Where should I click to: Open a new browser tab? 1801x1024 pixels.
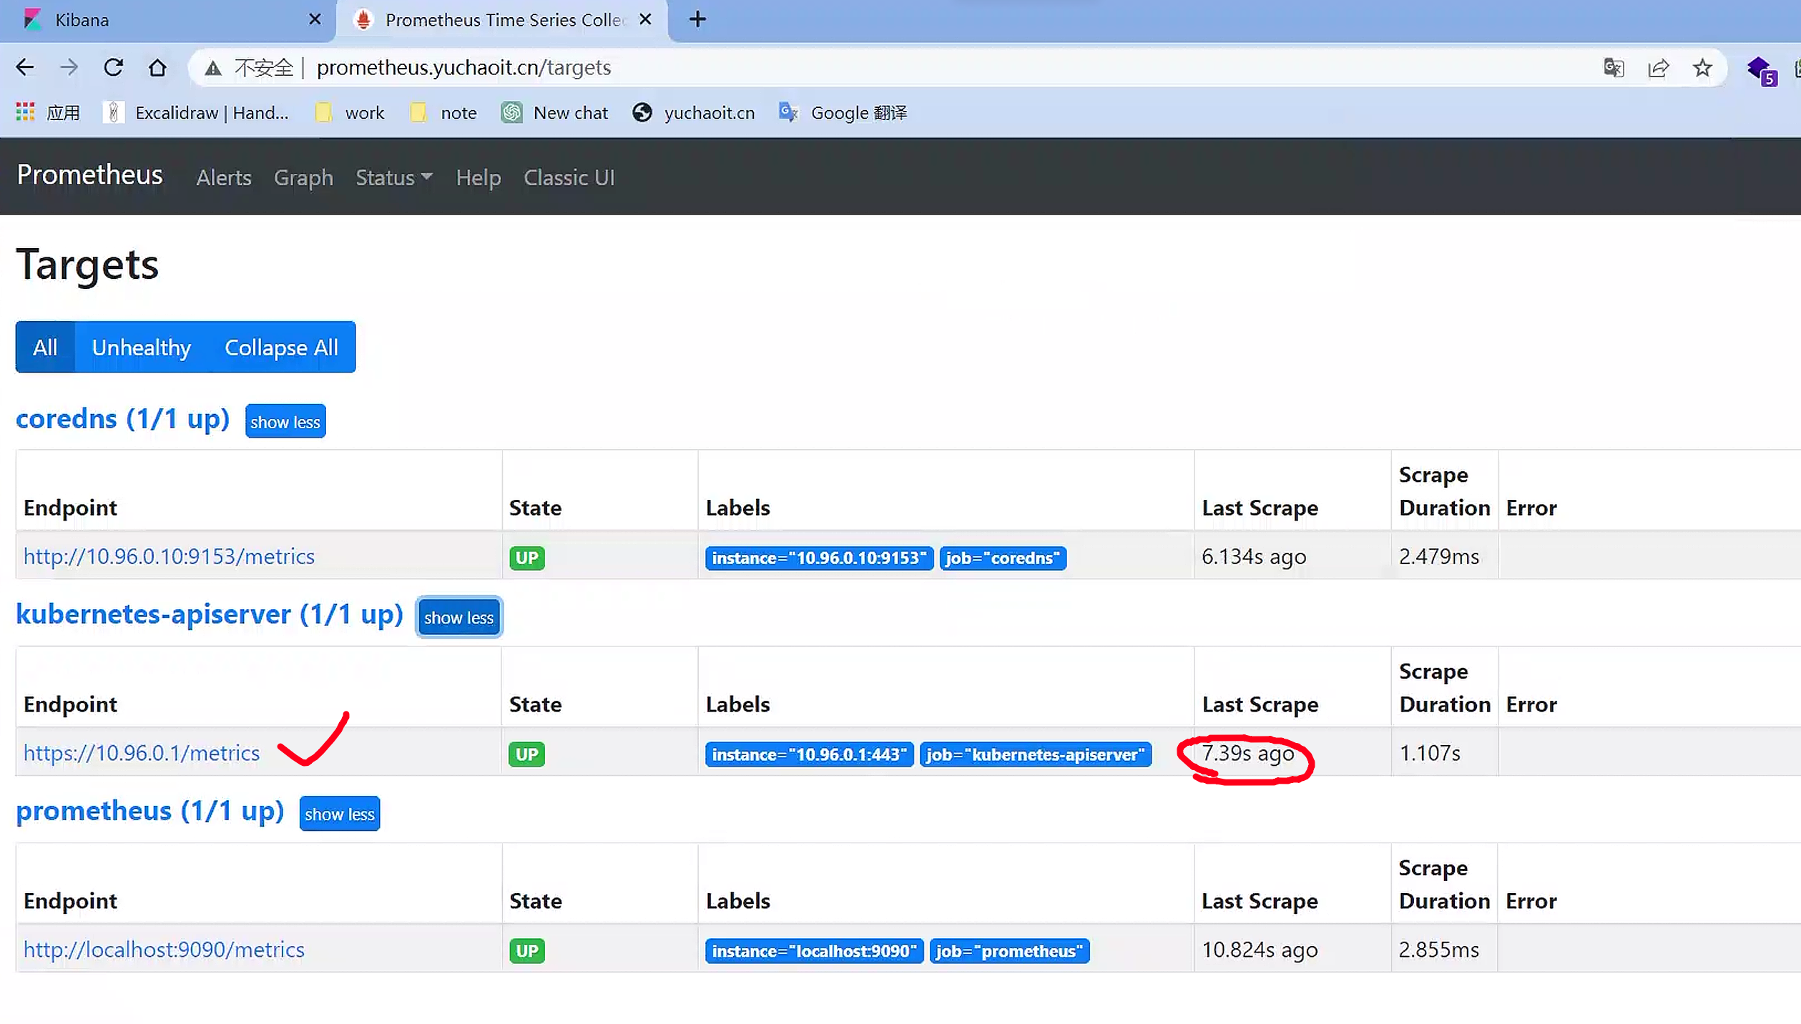point(697,19)
